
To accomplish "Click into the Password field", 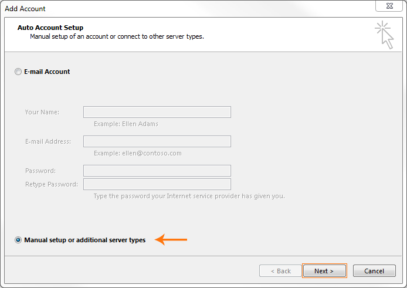I will (x=157, y=171).
